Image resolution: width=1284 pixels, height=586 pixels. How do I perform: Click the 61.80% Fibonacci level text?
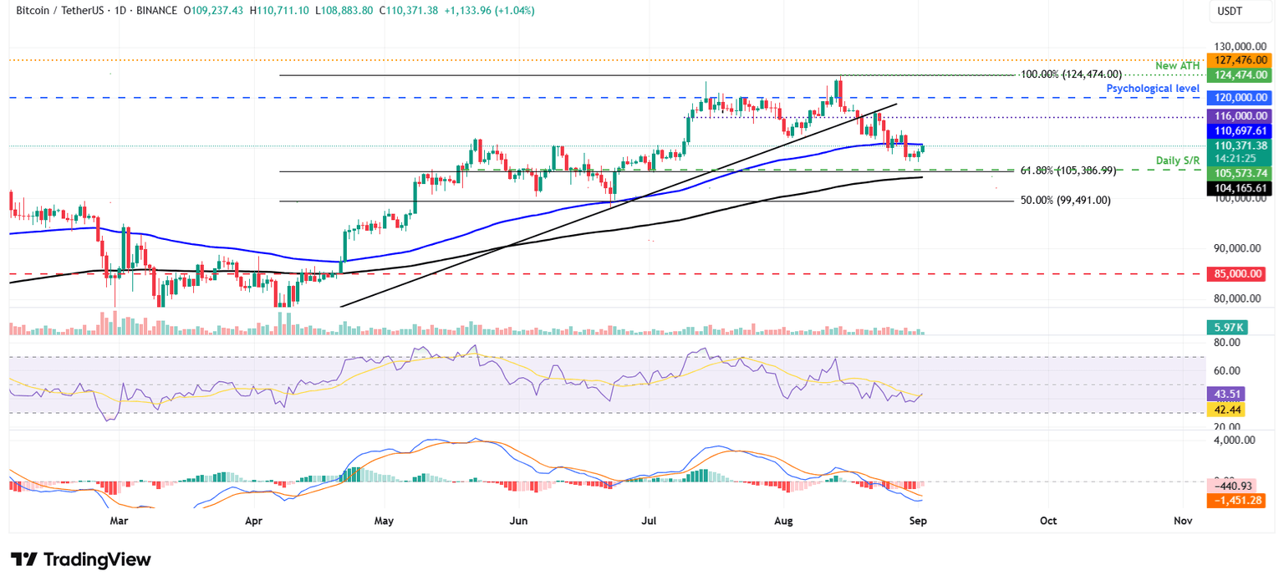pos(1066,170)
